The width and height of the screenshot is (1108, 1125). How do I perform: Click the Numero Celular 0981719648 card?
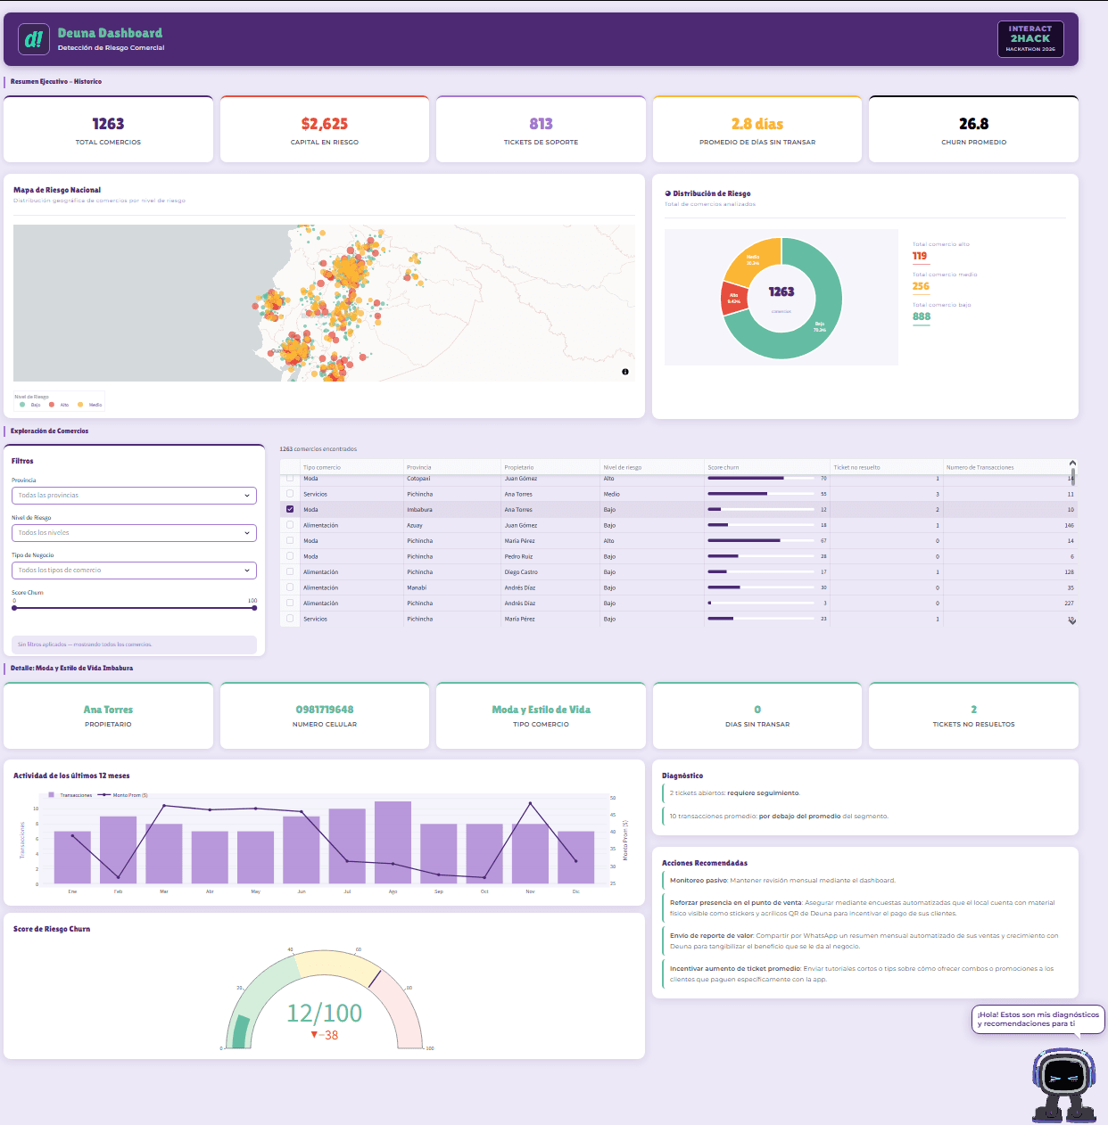pyautogui.click(x=325, y=716)
